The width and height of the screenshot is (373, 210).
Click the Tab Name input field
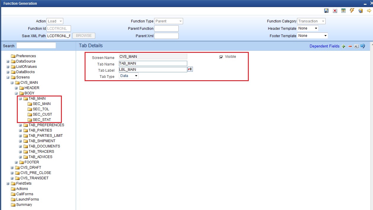(x=153, y=63)
